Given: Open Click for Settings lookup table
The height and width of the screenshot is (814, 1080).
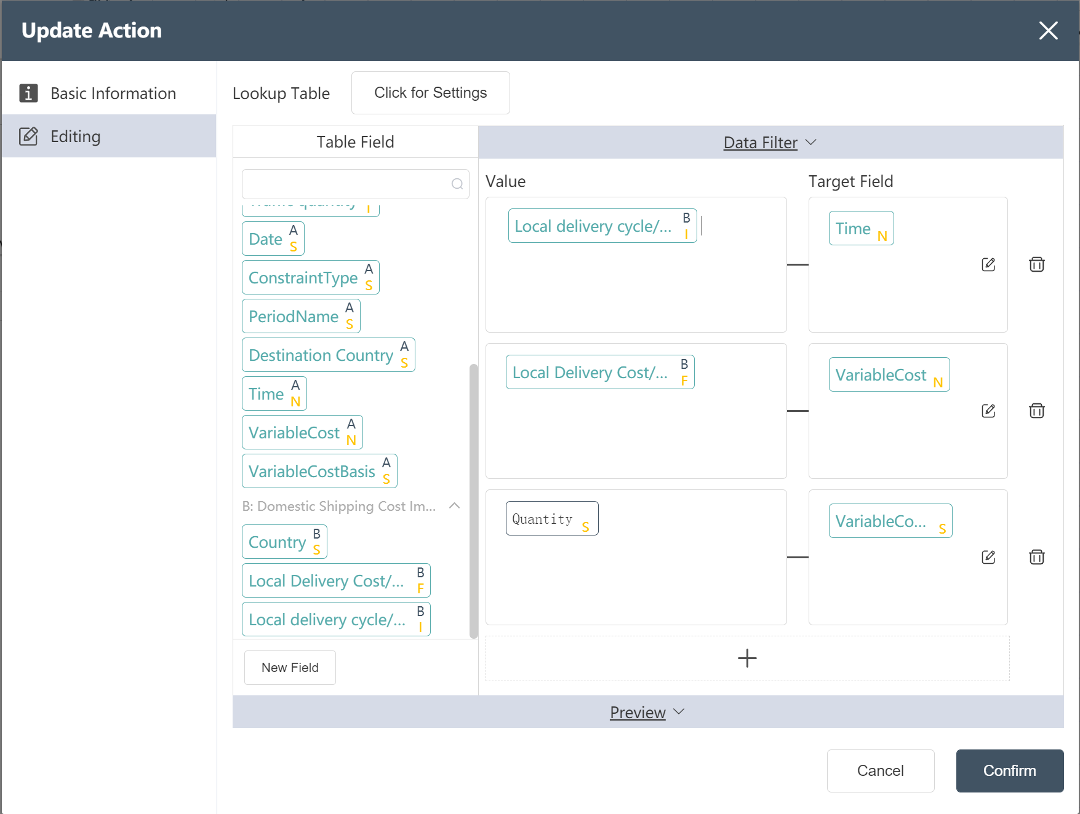Looking at the screenshot, I should [430, 93].
